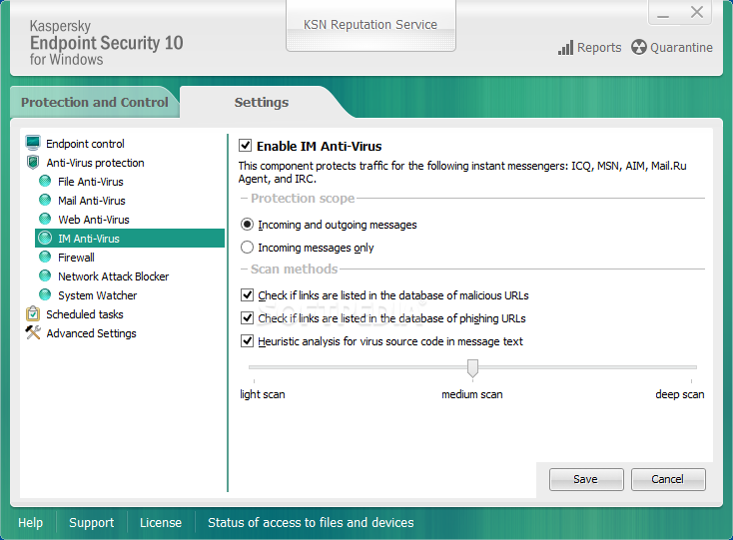Uncheck Enable IM Anti-Virus checkbox
The image size is (733, 540).
tap(246, 146)
